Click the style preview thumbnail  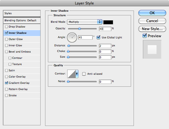tap(152, 49)
